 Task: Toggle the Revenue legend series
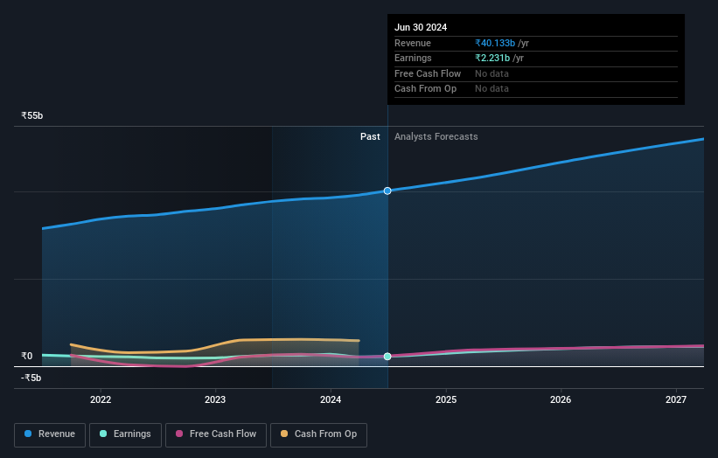click(50, 434)
